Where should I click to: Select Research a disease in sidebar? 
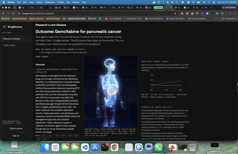(x=16, y=39)
